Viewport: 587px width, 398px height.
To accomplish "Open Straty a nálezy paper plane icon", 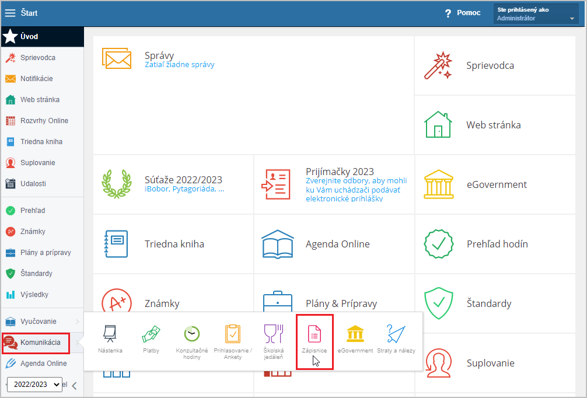I will pos(396,334).
